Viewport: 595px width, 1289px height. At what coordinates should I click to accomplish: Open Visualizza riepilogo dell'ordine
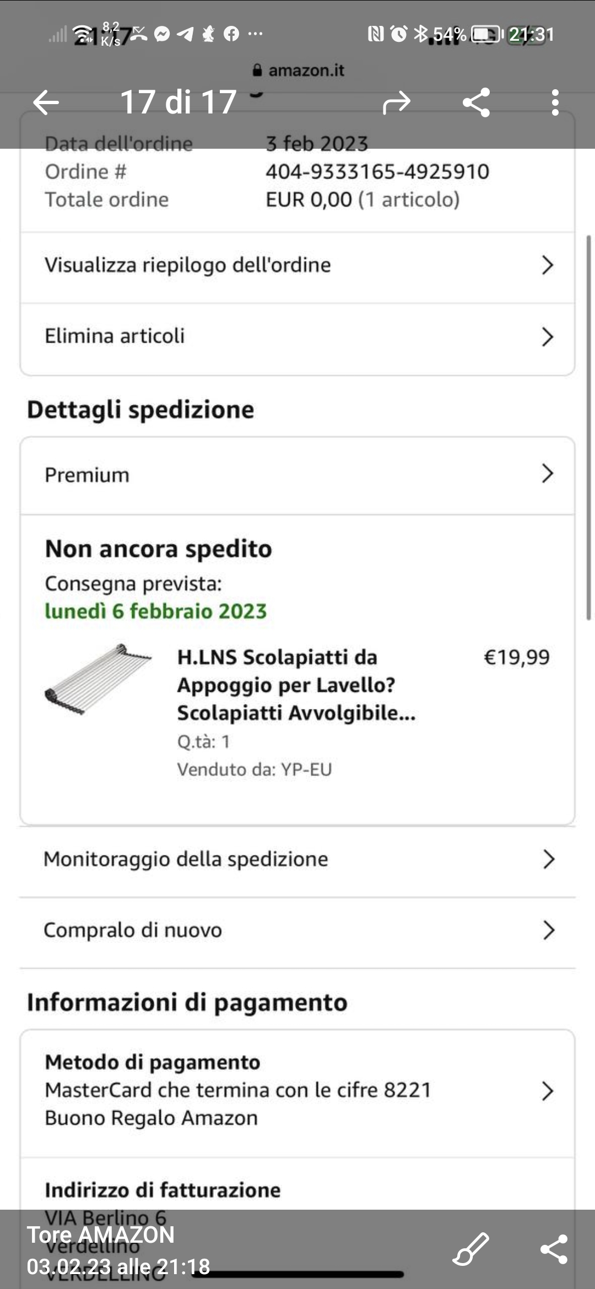click(x=297, y=266)
